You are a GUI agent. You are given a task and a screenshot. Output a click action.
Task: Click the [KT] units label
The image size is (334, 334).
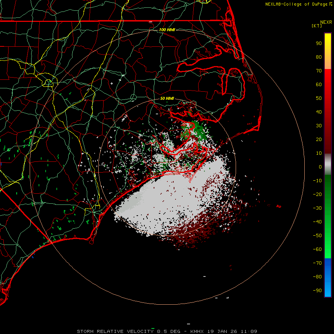(x=317, y=26)
